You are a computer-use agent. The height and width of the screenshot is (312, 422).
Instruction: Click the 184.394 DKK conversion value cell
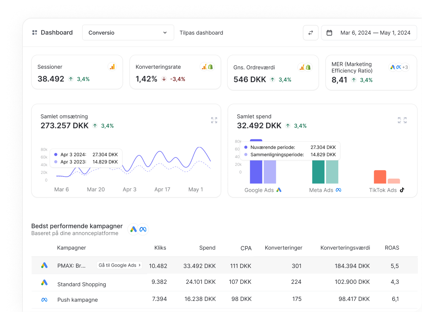[x=352, y=266]
